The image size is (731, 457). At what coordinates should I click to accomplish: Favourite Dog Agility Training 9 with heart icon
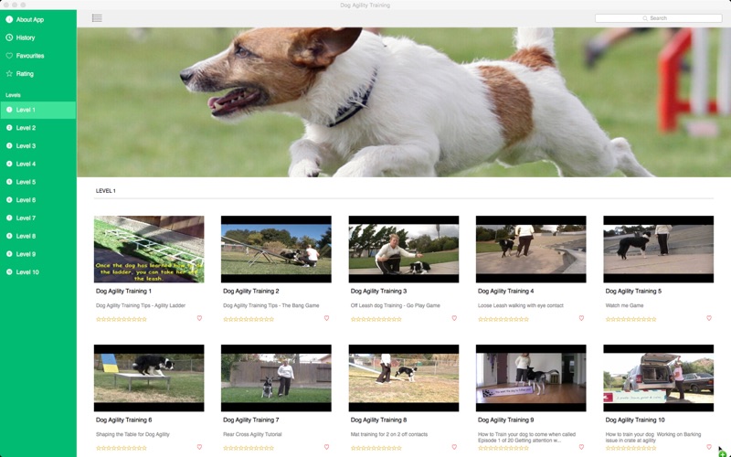pyautogui.click(x=581, y=447)
